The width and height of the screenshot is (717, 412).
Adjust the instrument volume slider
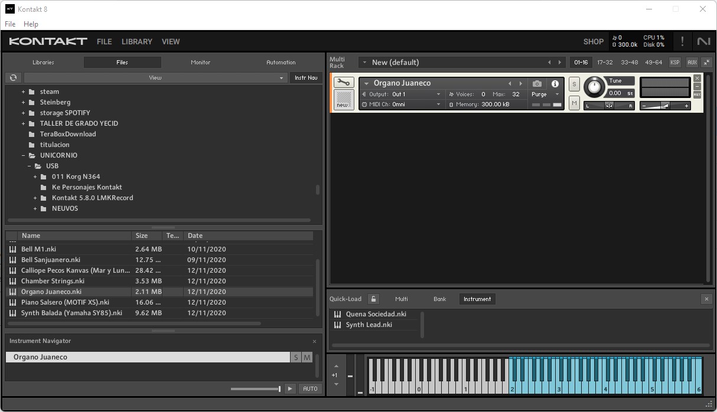point(665,106)
